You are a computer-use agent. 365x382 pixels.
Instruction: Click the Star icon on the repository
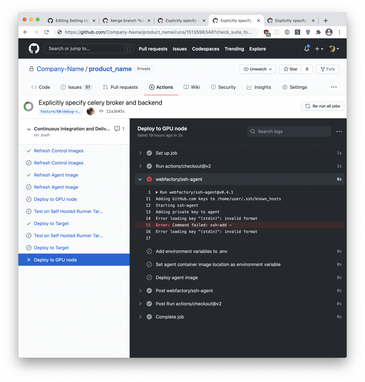point(286,69)
